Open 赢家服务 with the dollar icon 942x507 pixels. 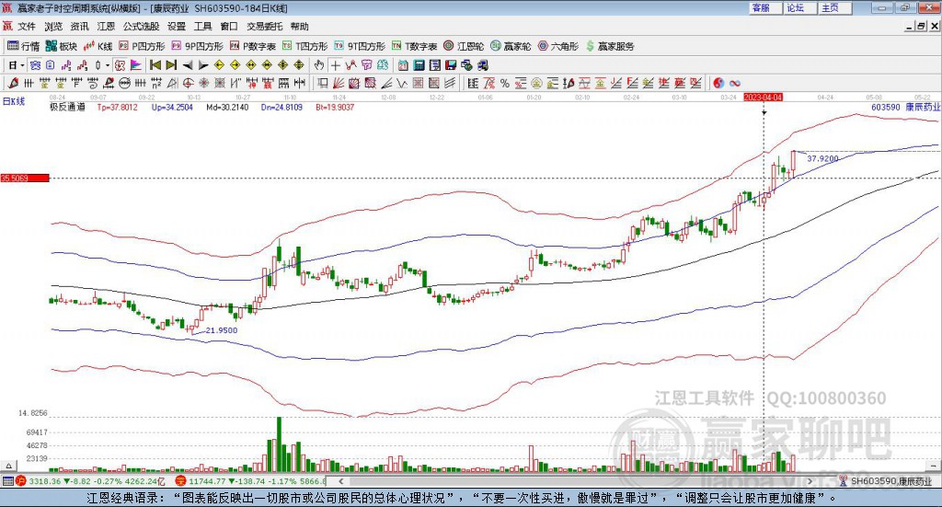(610, 46)
